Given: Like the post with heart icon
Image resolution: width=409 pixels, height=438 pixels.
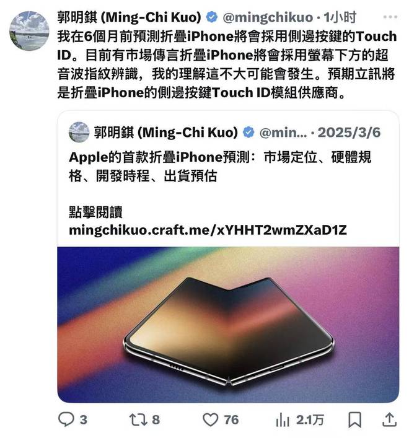Looking at the screenshot, I should tap(210, 420).
